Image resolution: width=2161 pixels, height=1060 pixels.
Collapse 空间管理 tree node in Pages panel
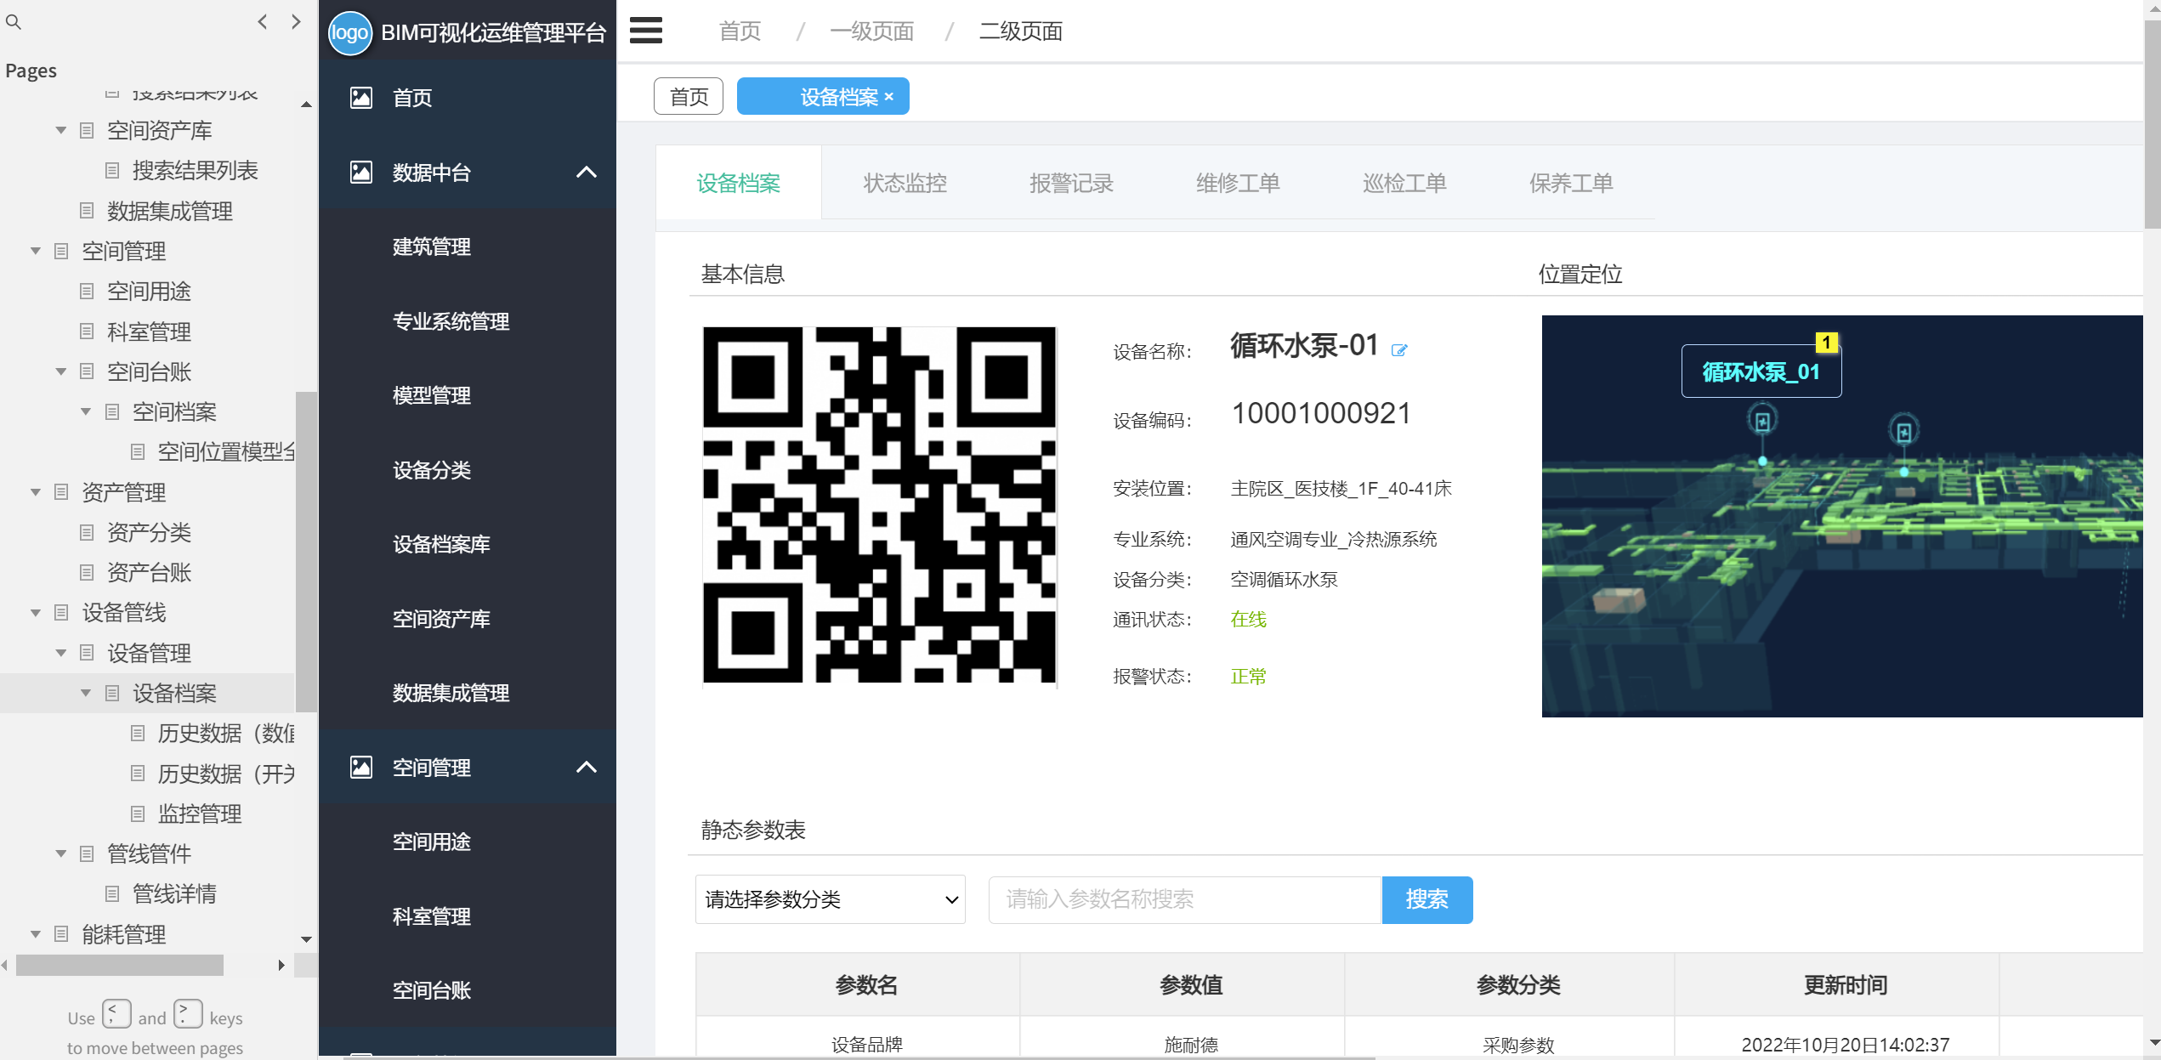[x=36, y=251]
